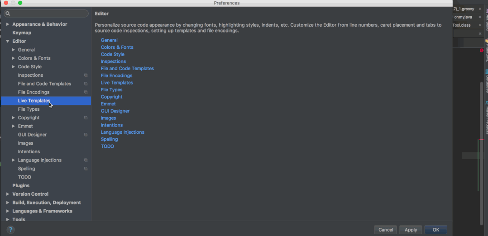Click the project-level icon beside Language Injections tree row
488x236 pixels.
point(86,160)
